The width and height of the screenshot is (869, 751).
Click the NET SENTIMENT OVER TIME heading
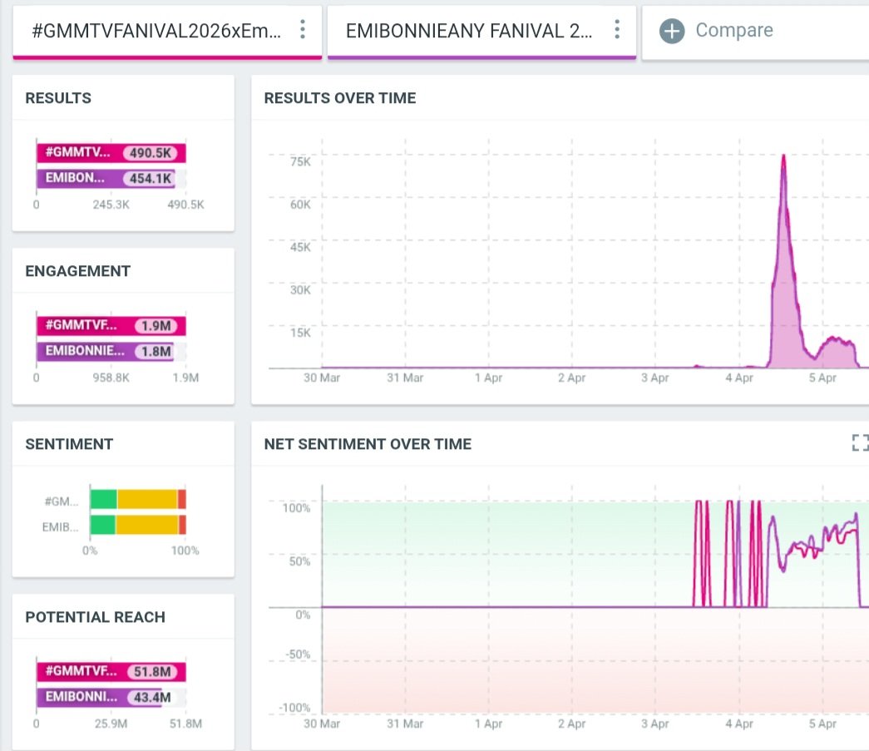368,444
